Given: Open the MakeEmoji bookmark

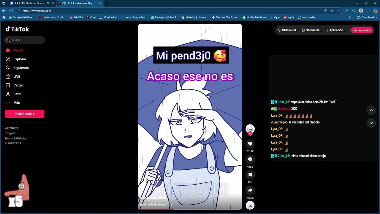Looking at the screenshot, I should click(x=194, y=18).
